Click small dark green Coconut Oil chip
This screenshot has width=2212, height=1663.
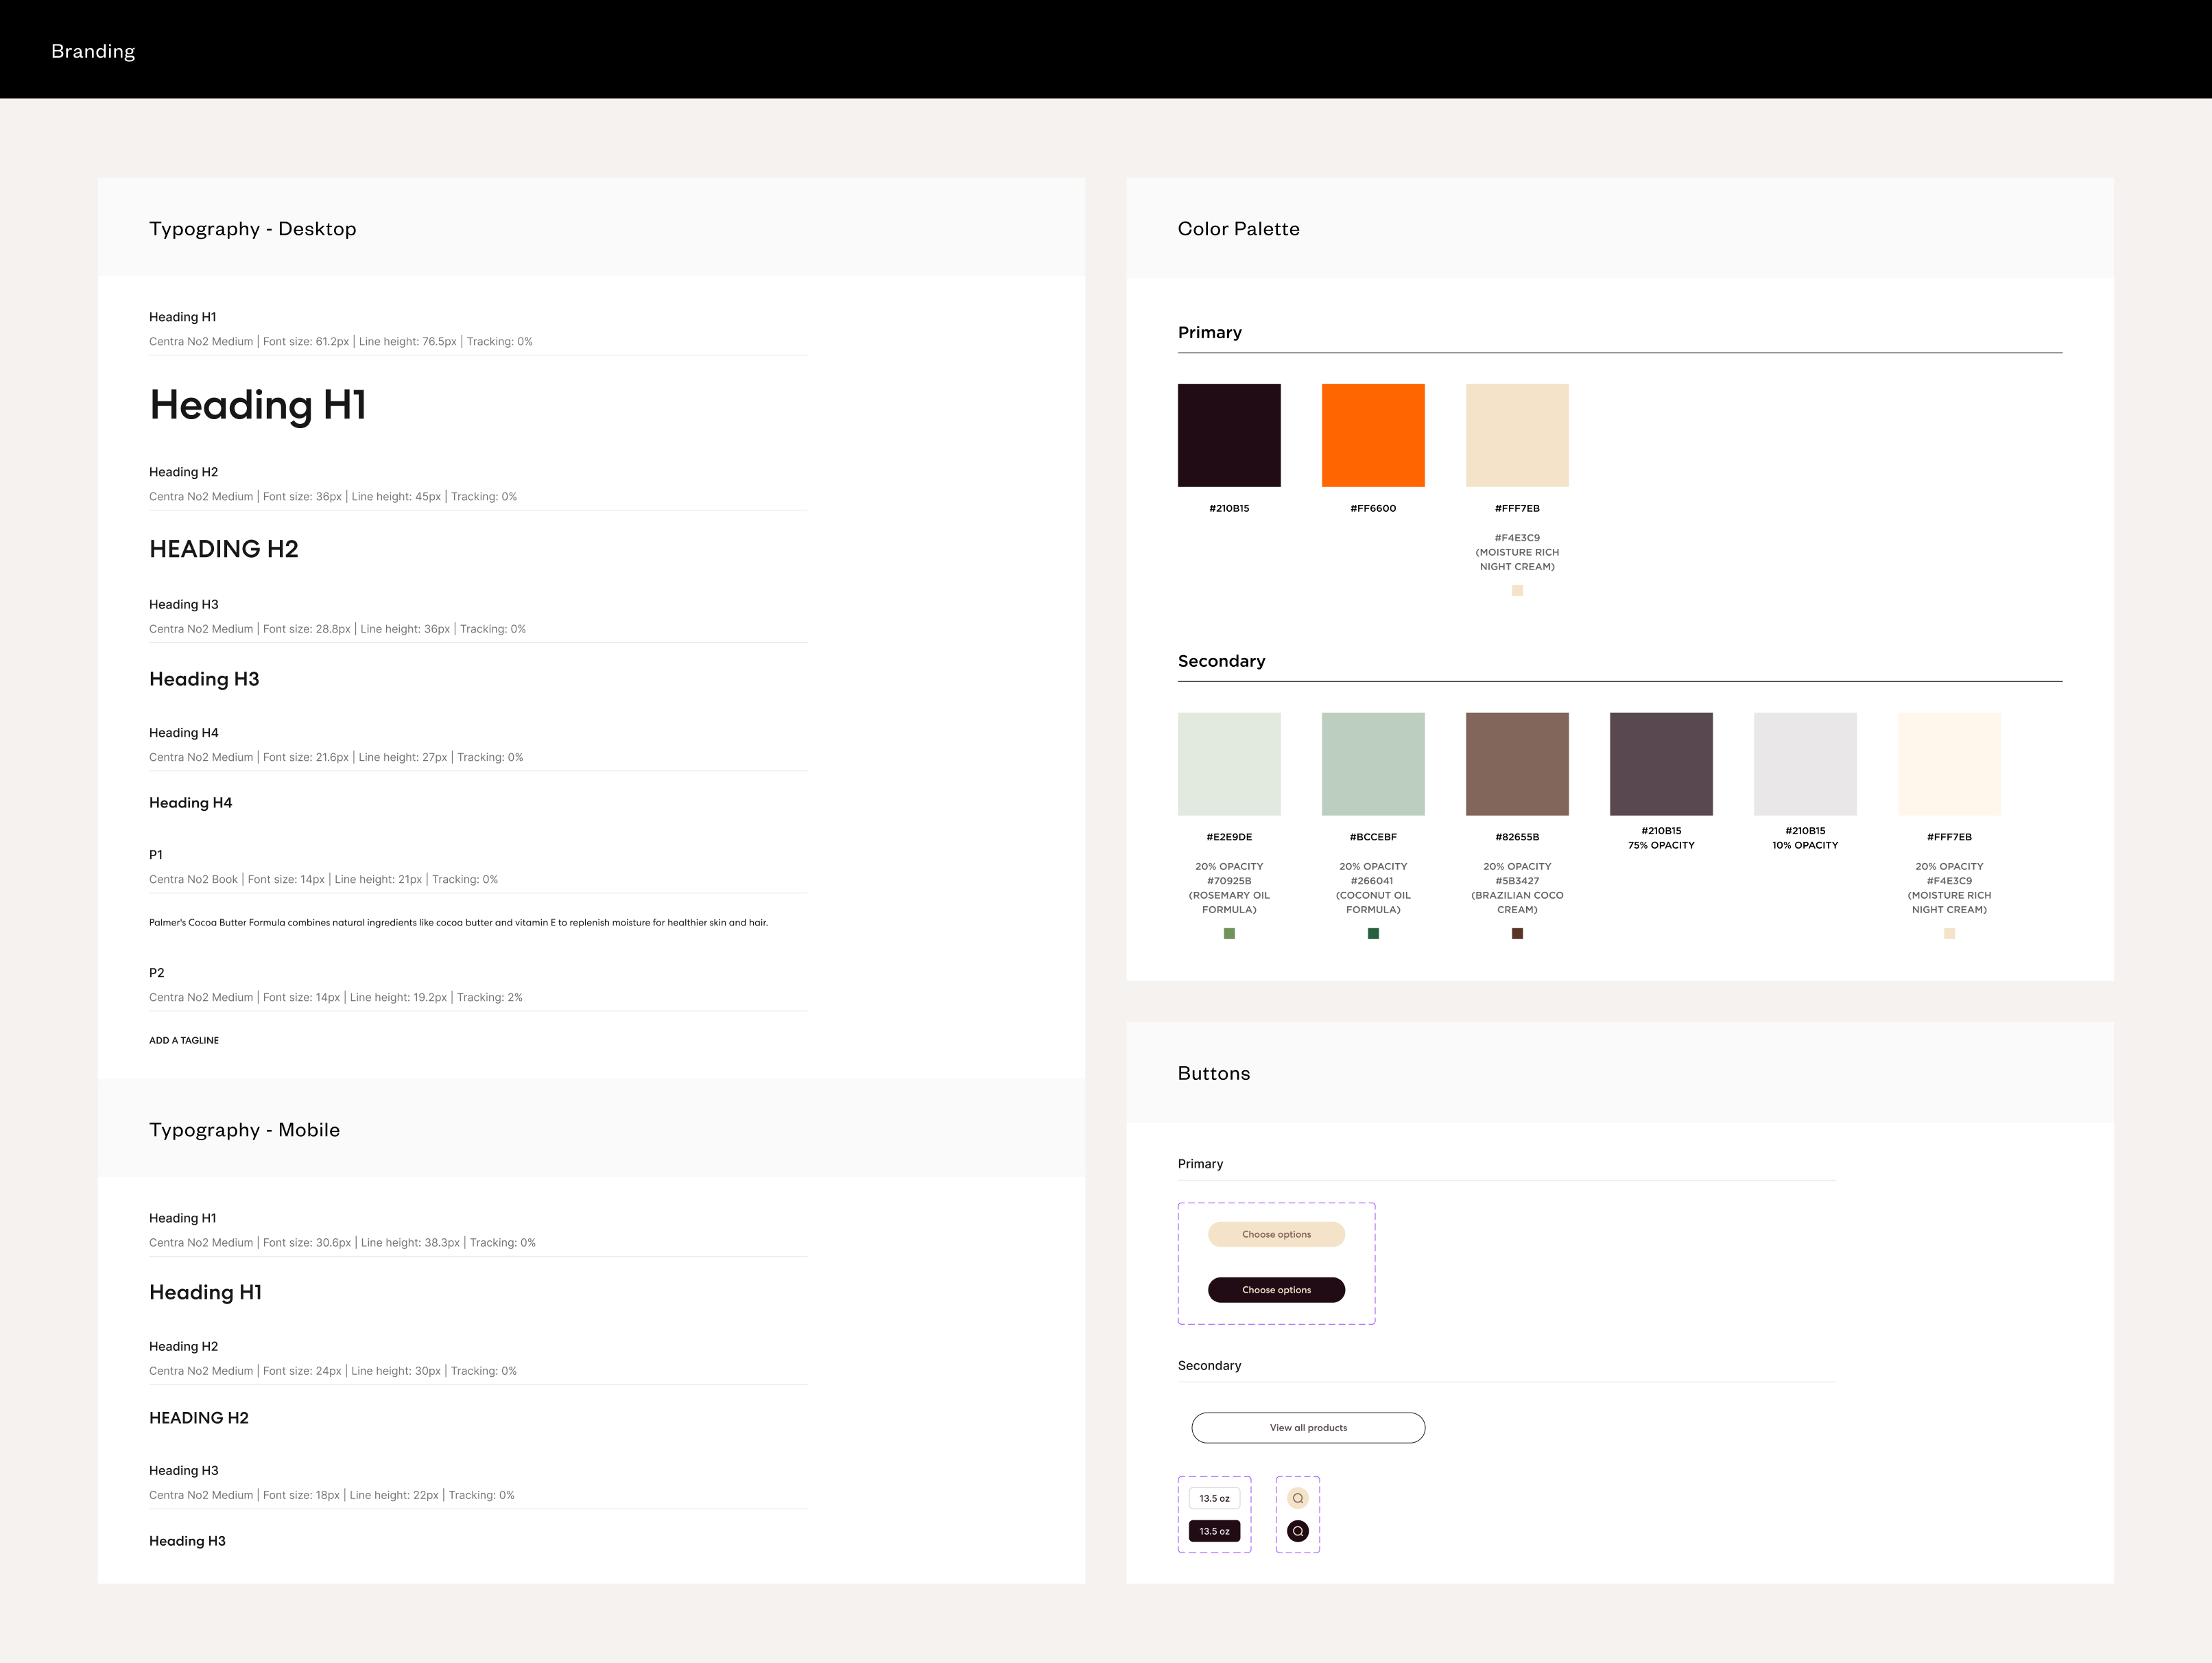pos(1373,933)
